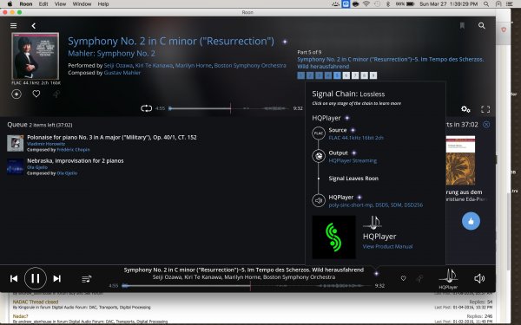Open Mahler: Symphony No. 2 album link
This screenshot has width=521, height=325.
(111, 54)
